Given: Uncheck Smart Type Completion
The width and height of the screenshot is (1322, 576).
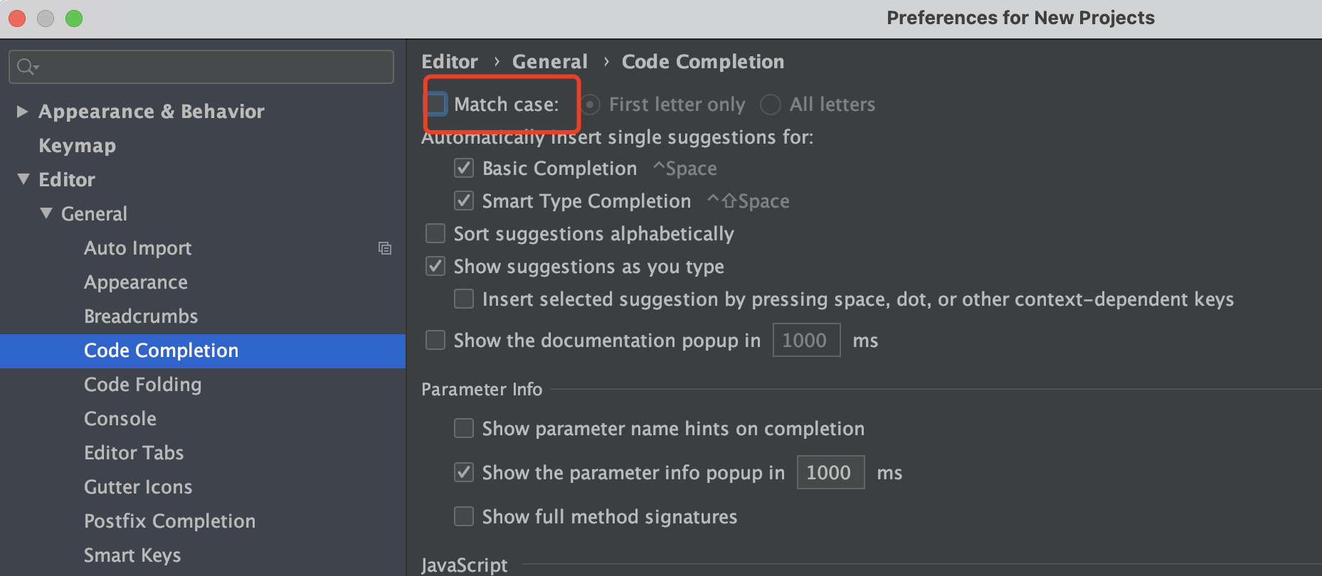Looking at the screenshot, I should point(463,201).
